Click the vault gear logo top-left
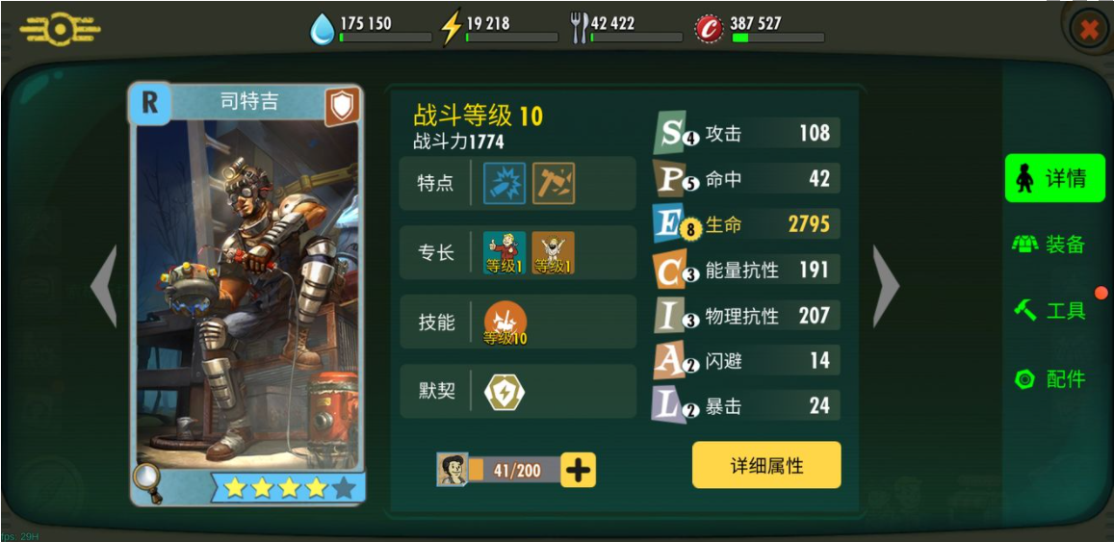 [60, 29]
